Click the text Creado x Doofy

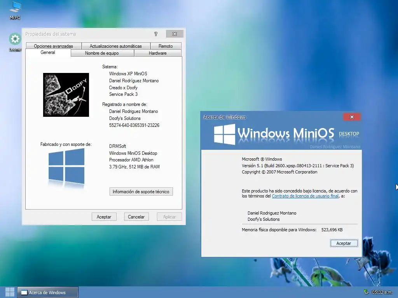[123, 88]
